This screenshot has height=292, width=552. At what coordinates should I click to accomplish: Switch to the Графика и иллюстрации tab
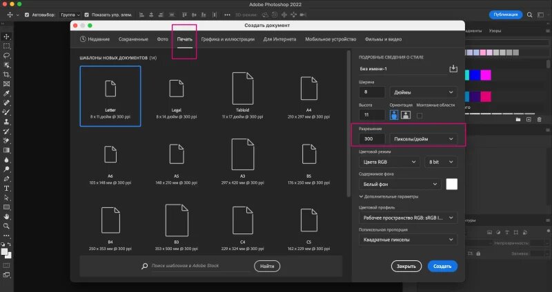[x=228, y=39]
